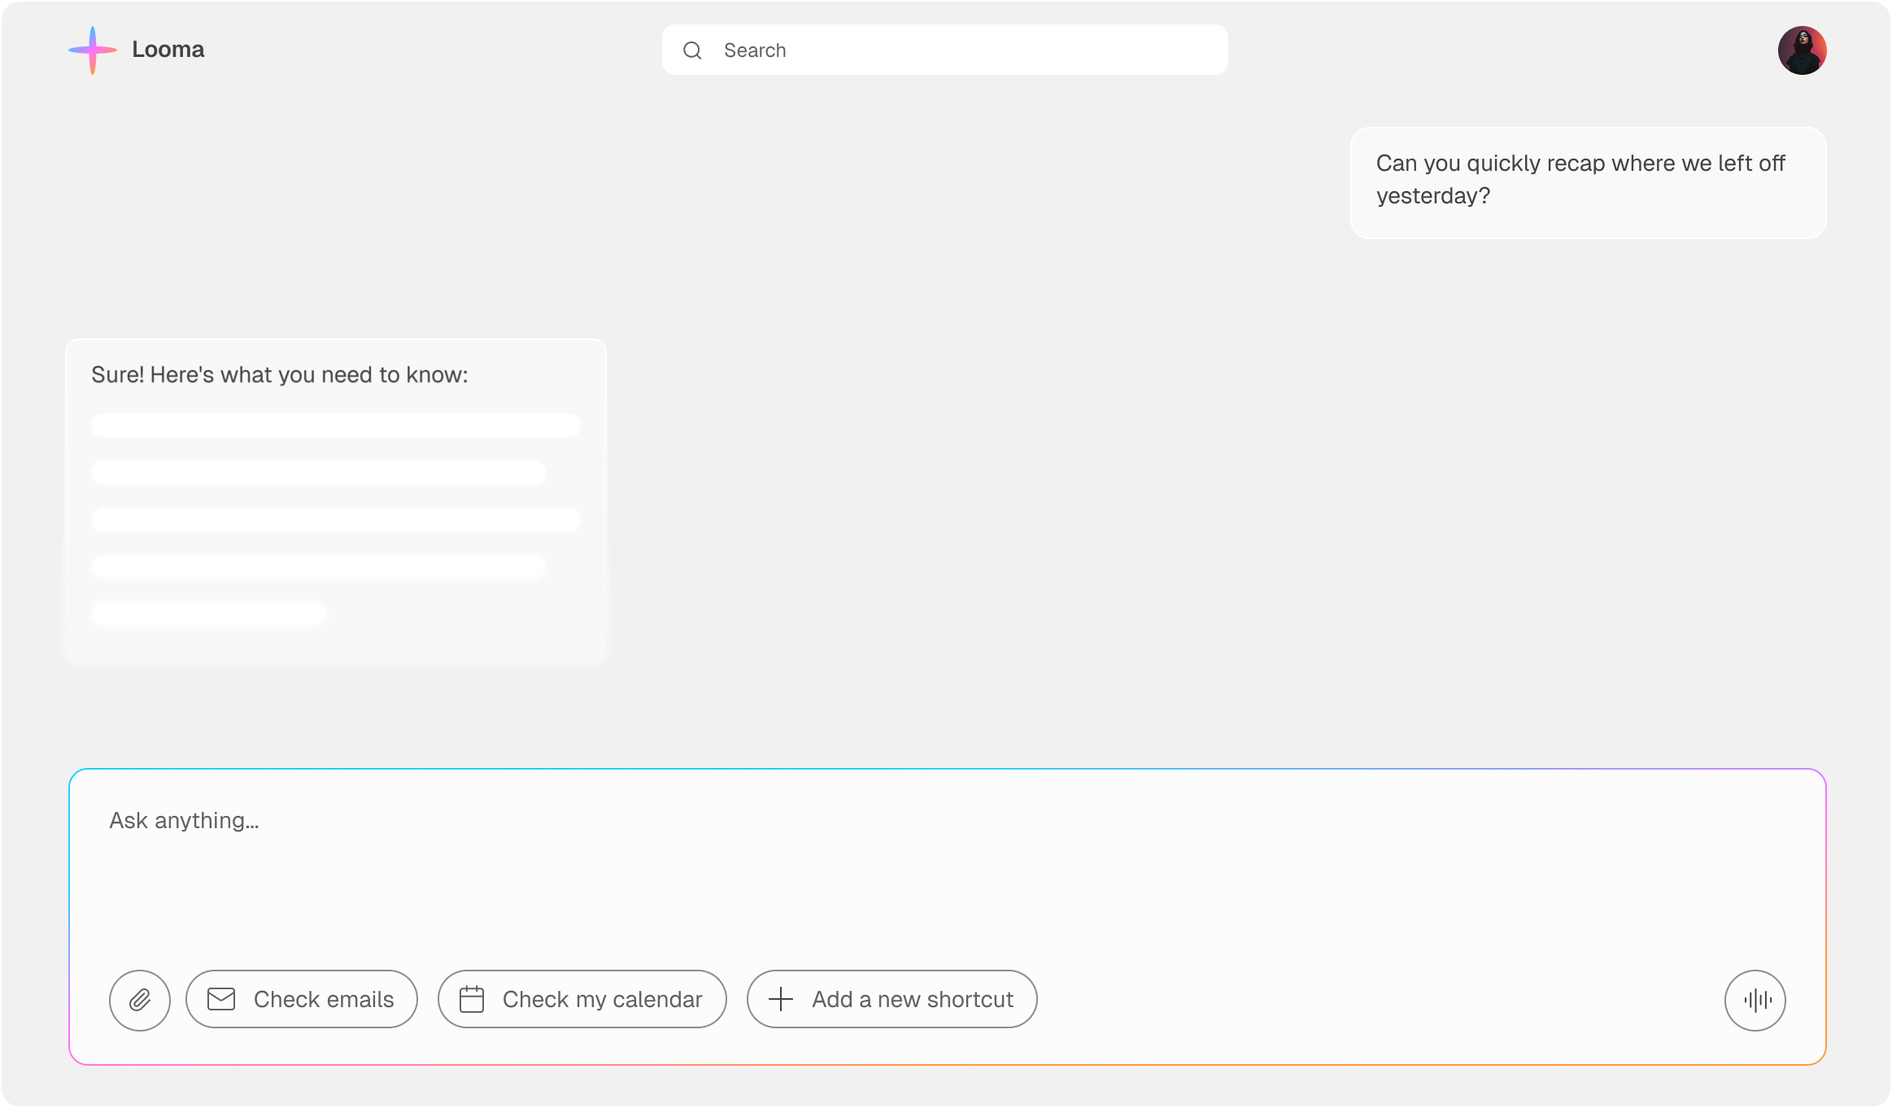The image size is (1892, 1108).
Task: Select the Check my calendar label
Action: [x=602, y=999]
